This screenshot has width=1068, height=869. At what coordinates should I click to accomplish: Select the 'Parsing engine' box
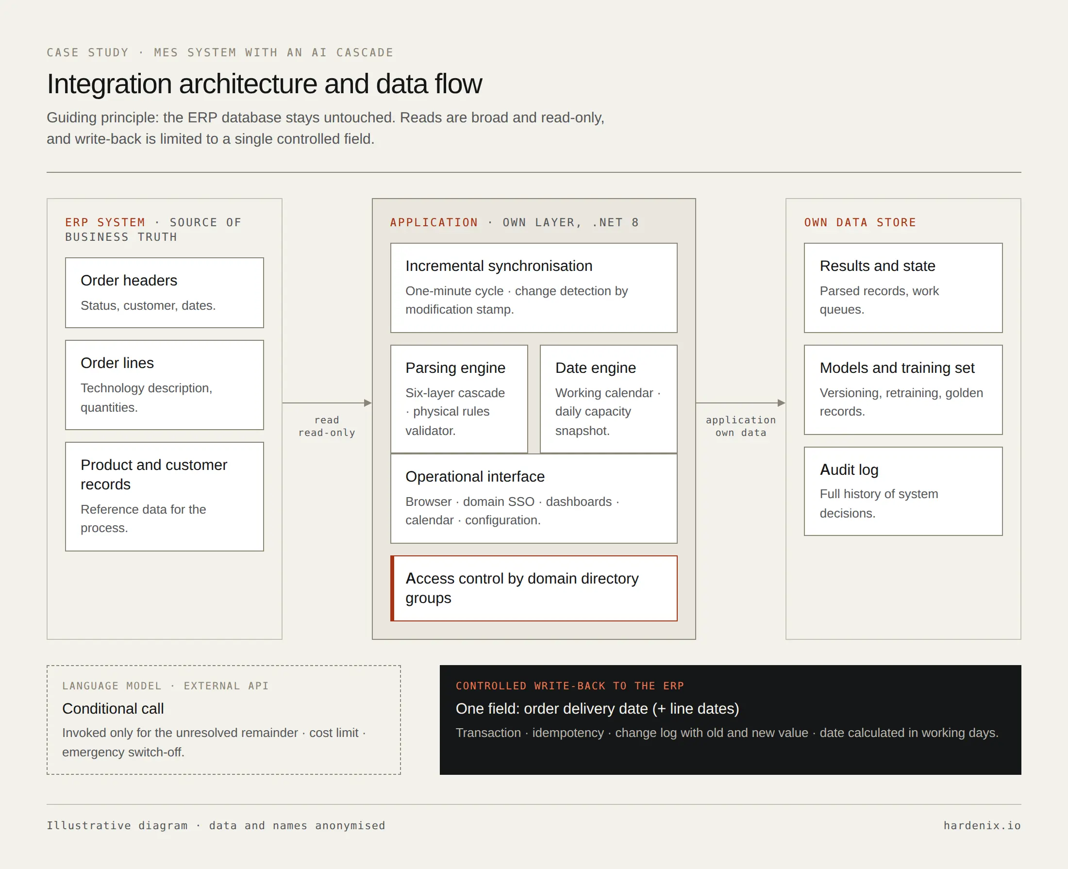tap(459, 399)
